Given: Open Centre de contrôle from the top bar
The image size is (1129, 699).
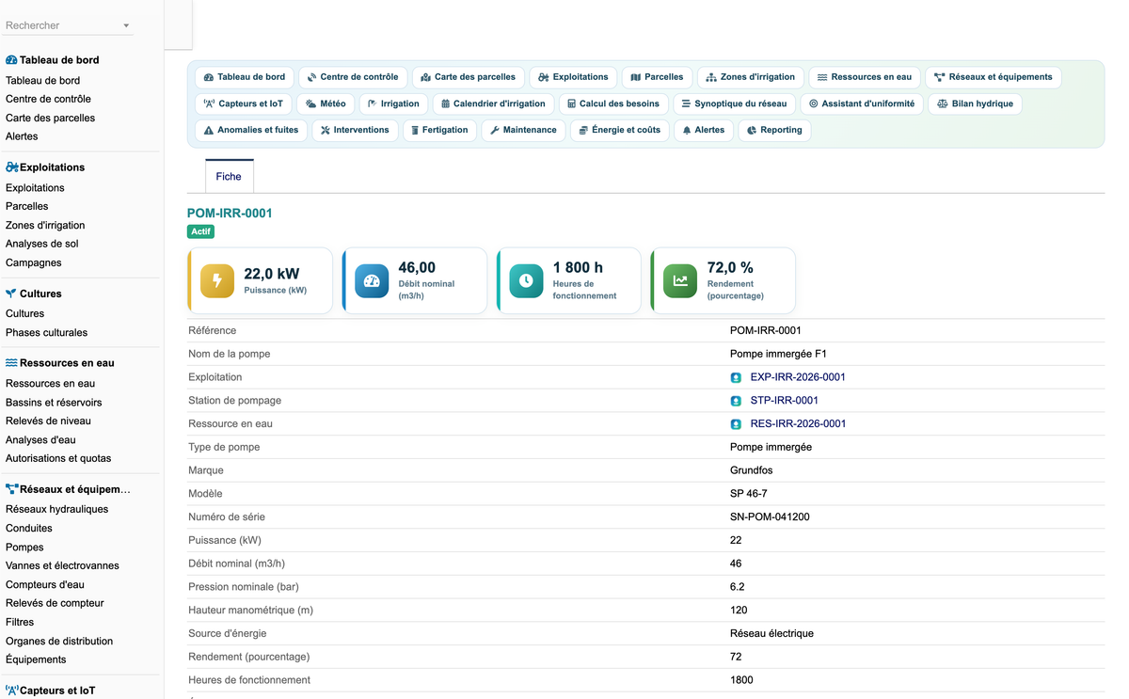Looking at the screenshot, I should click(x=353, y=77).
